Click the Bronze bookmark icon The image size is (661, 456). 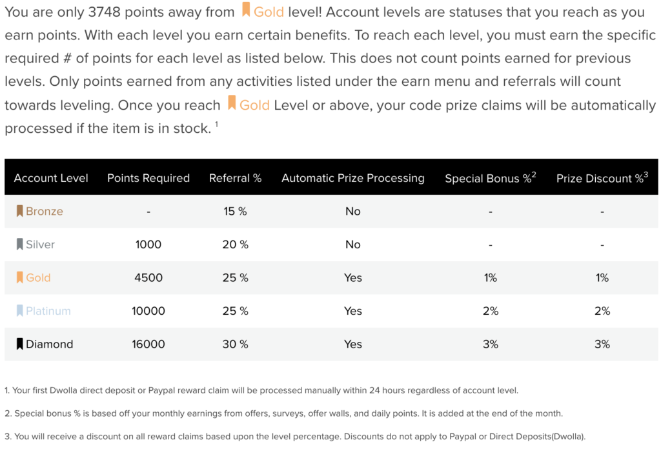(19, 211)
